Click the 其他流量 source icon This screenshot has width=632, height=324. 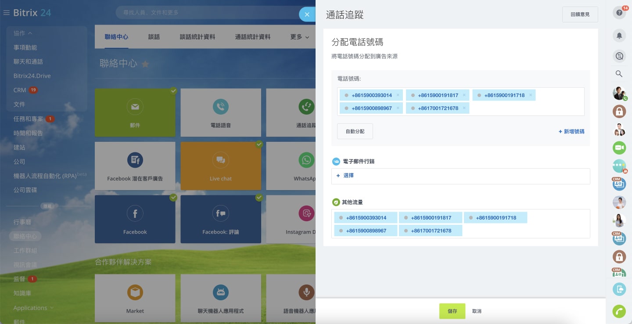(336, 202)
